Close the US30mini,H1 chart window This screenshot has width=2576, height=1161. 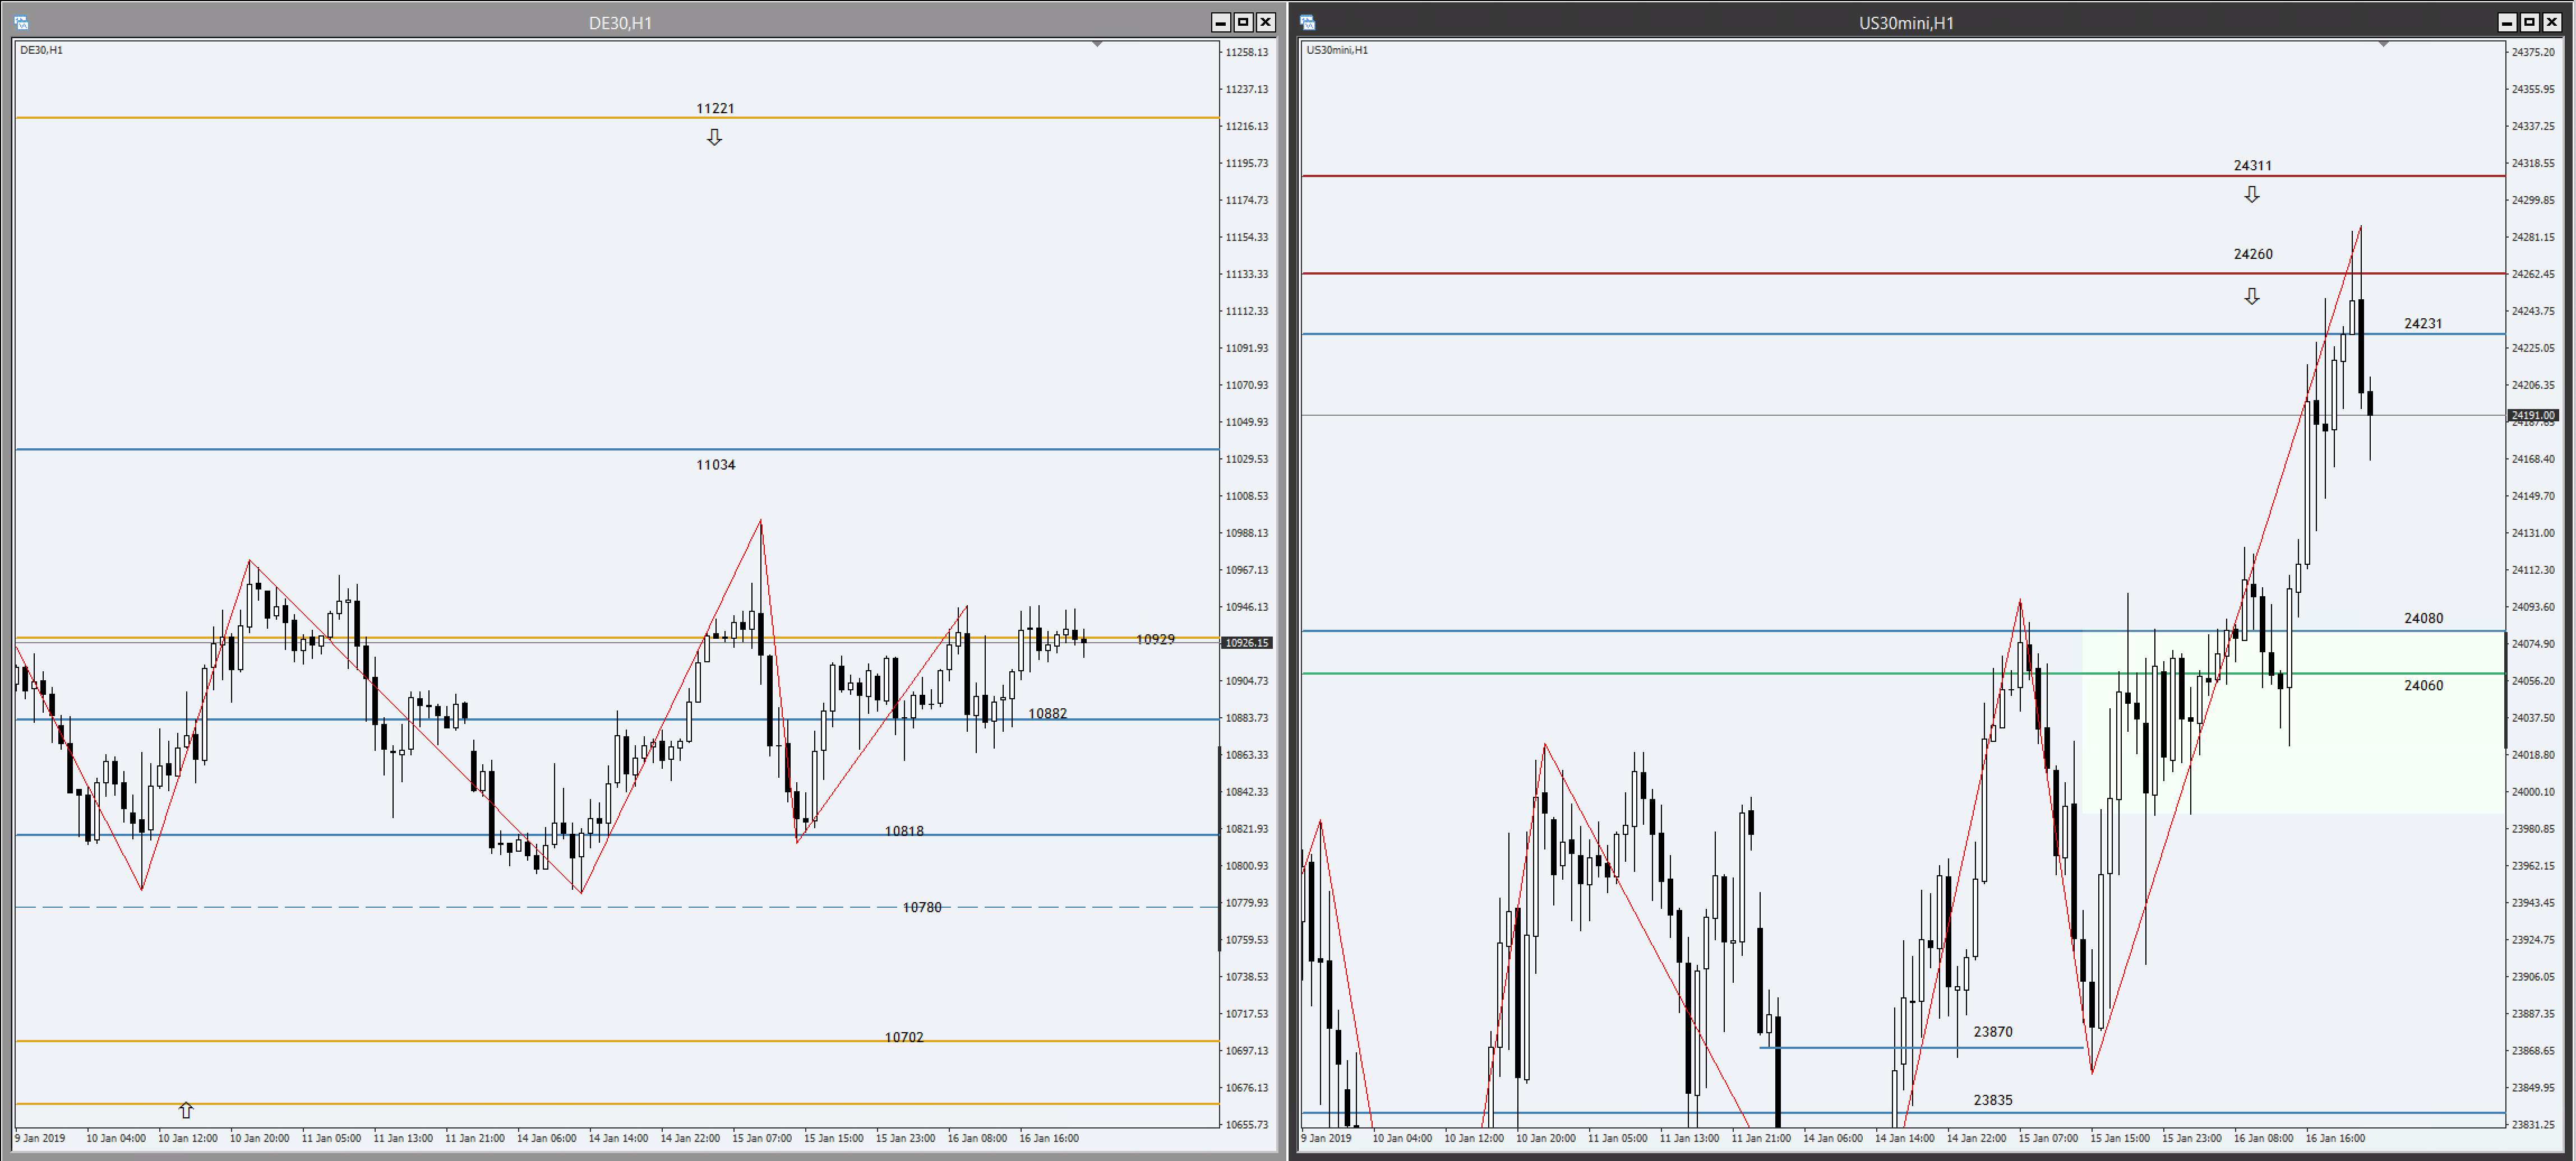(x=2551, y=22)
